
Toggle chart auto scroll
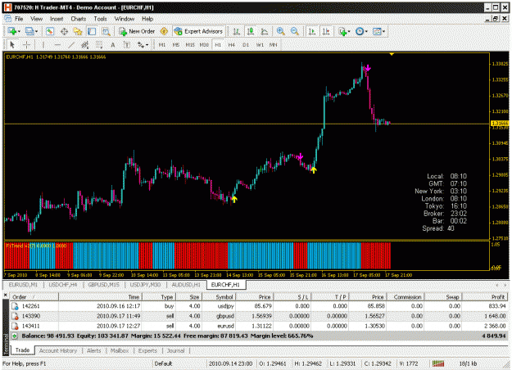[312, 31]
